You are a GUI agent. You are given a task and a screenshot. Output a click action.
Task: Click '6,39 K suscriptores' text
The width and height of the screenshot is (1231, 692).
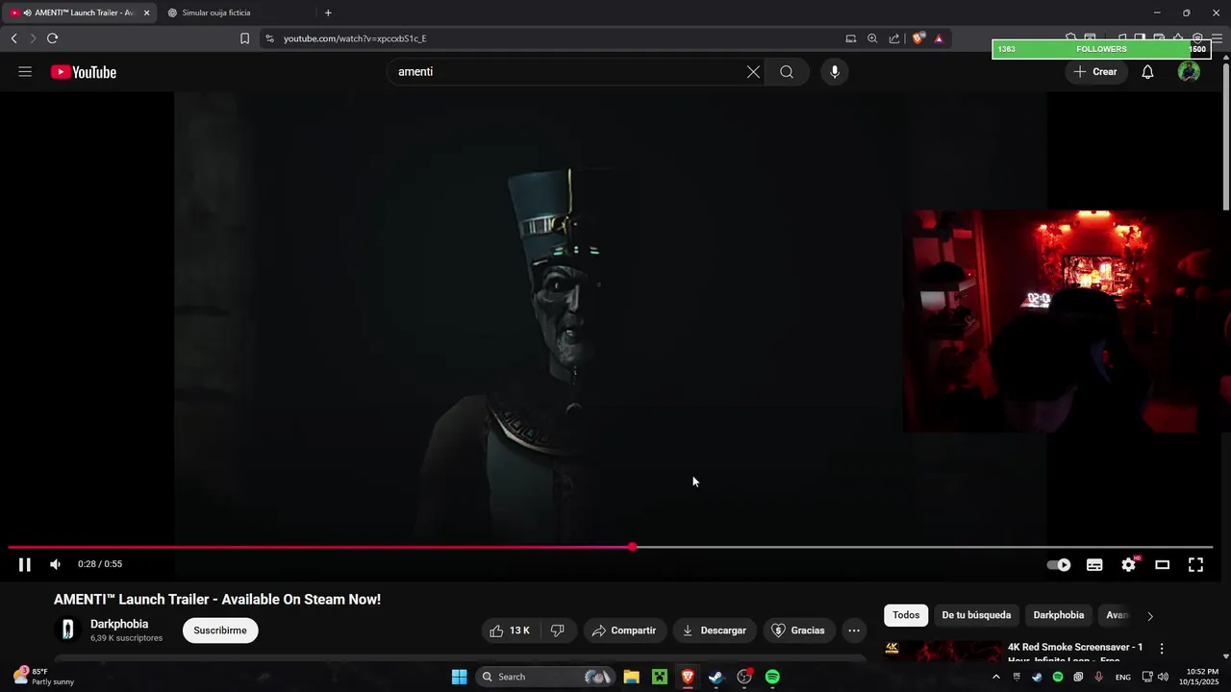tap(126, 638)
